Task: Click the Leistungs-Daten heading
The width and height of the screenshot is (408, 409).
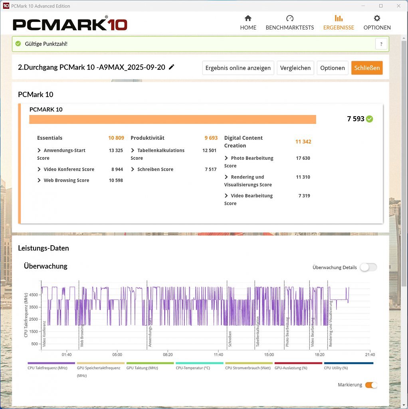Action: point(43,248)
